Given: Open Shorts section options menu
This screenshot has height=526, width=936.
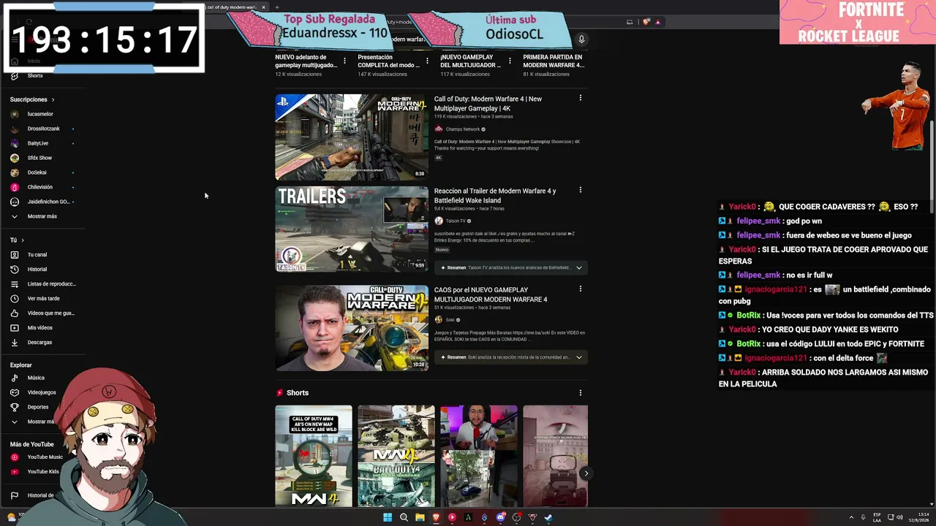Looking at the screenshot, I should click(581, 393).
